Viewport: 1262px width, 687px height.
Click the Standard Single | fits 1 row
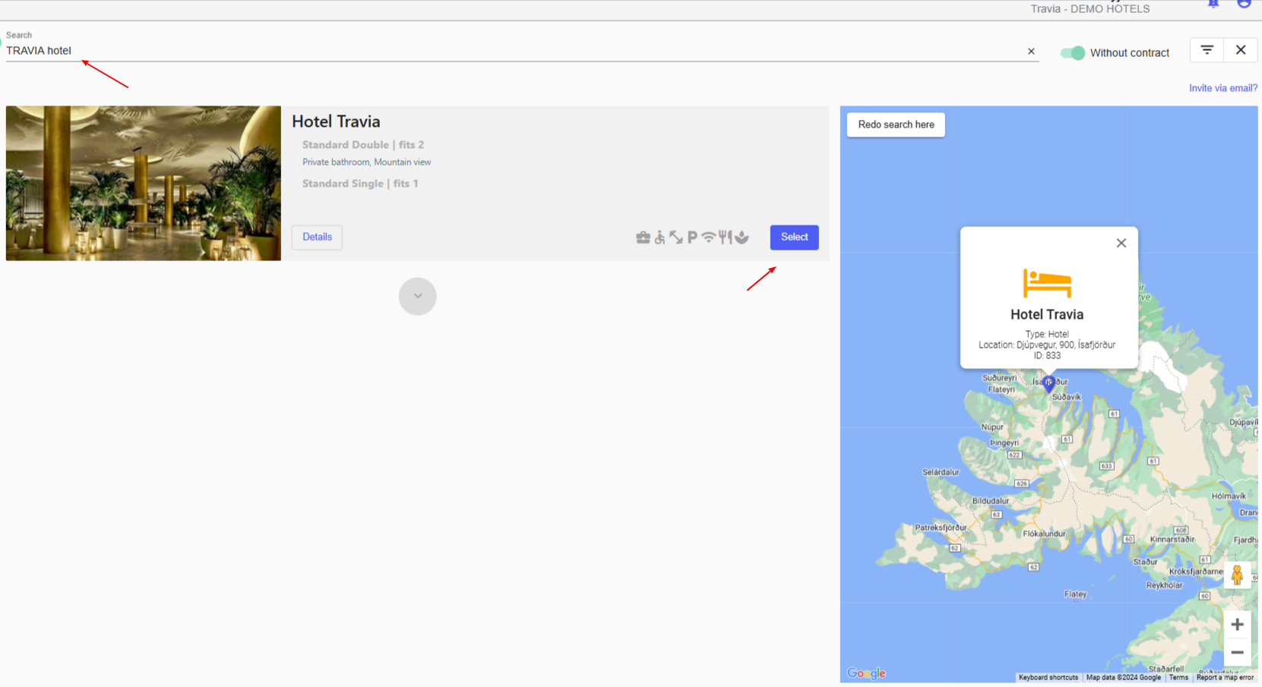[360, 184]
